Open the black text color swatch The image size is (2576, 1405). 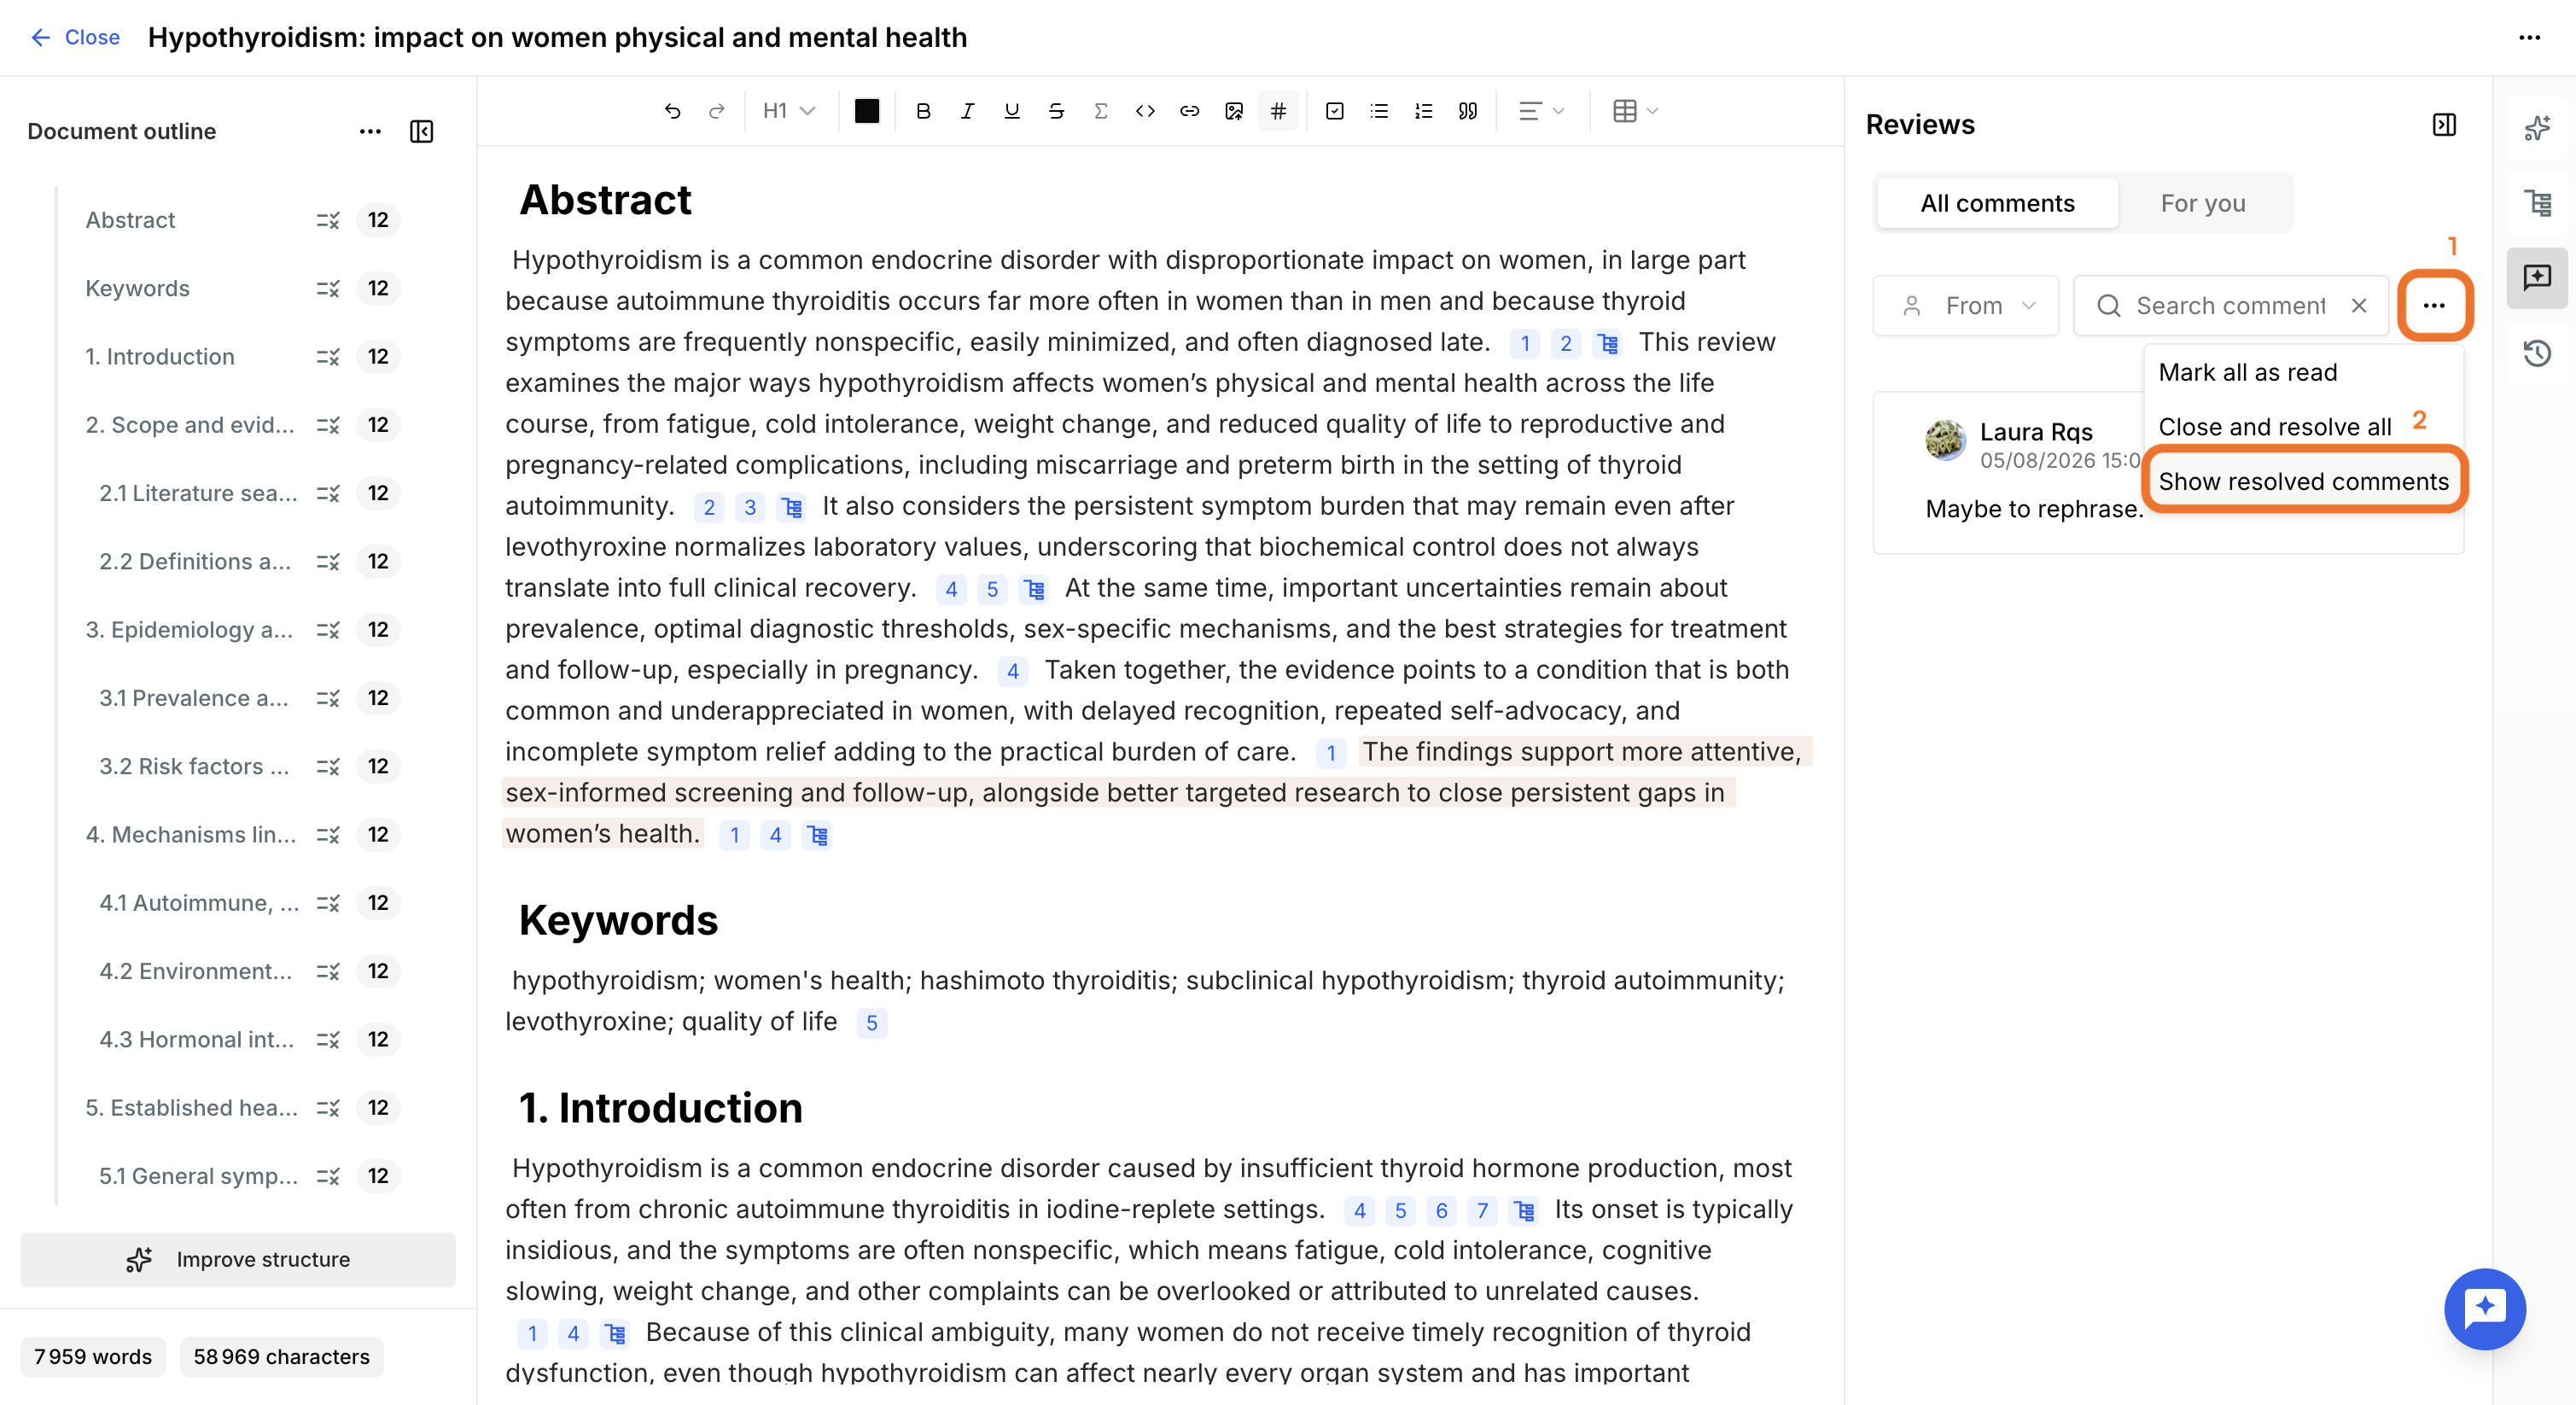click(x=867, y=111)
